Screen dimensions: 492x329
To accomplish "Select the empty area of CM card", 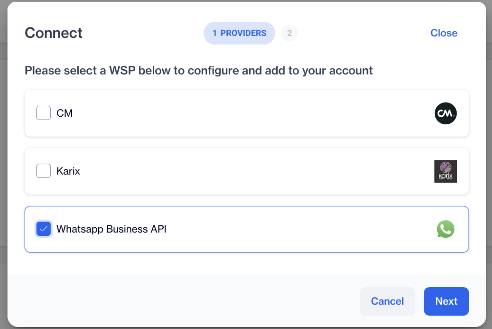I will pos(249,114).
